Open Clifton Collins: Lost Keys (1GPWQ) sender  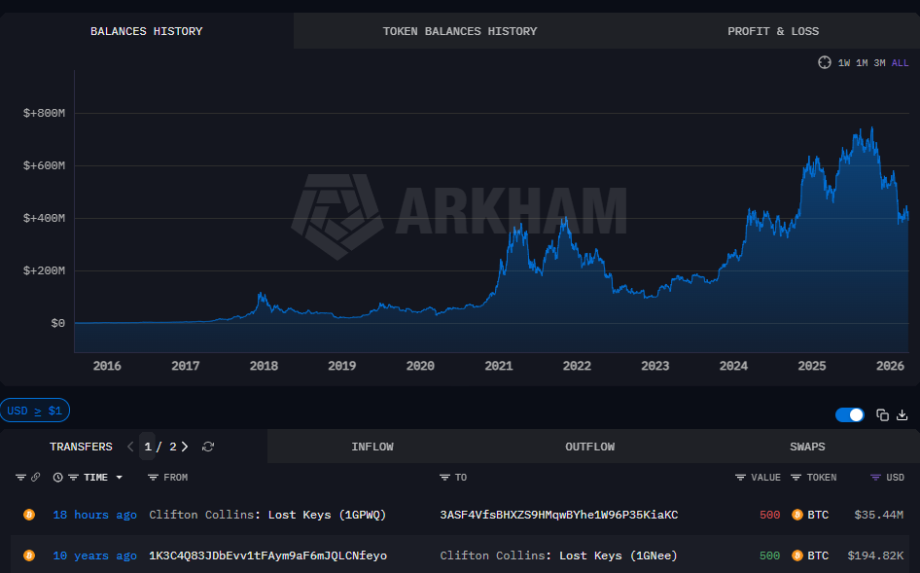[267, 515]
